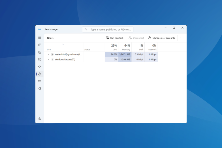The image size is (222, 148).
Task: Open the Processes page
Action: [40, 45]
